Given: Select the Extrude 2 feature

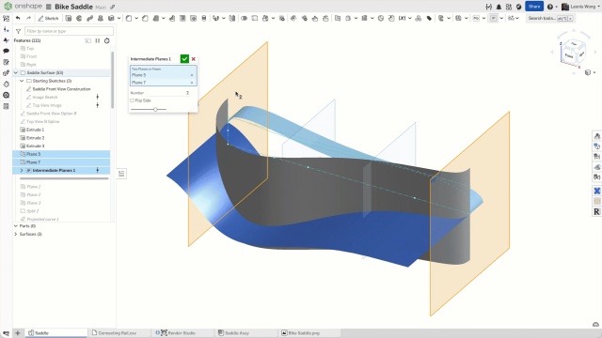Looking at the screenshot, I should pos(36,138).
